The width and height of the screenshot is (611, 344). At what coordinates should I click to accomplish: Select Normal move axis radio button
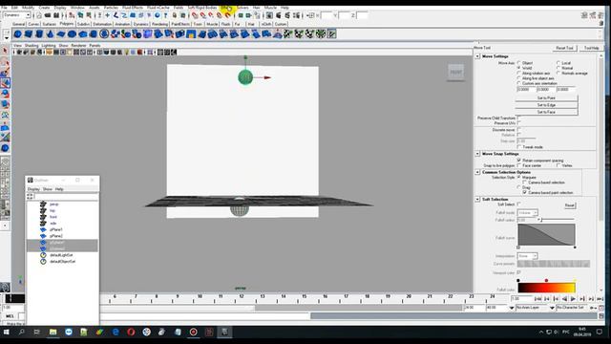(558, 68)
